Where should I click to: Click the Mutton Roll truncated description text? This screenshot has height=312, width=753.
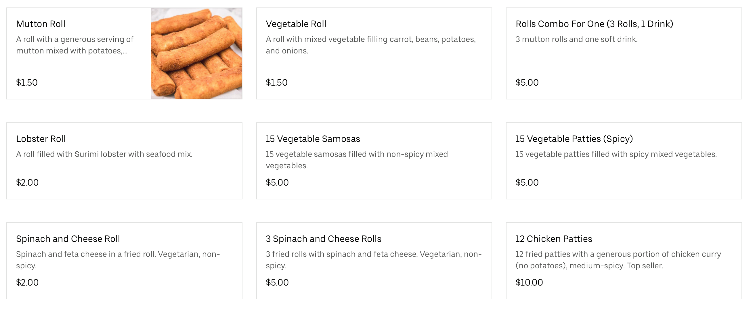(x=74, y=45)
